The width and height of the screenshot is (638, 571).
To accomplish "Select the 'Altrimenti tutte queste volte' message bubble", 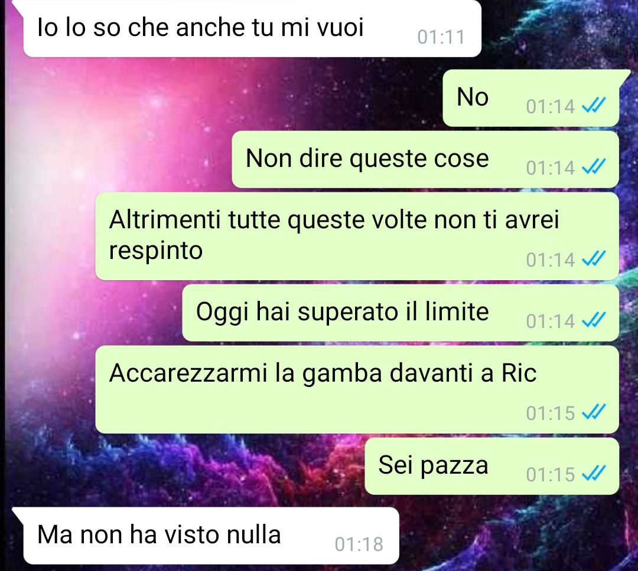I will 357,236.
